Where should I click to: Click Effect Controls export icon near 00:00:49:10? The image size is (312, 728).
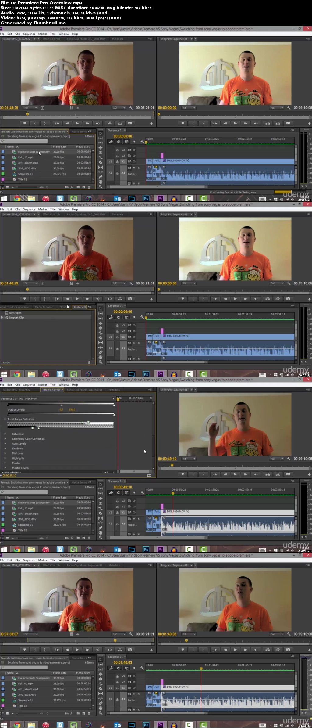[x=149, y=475]
